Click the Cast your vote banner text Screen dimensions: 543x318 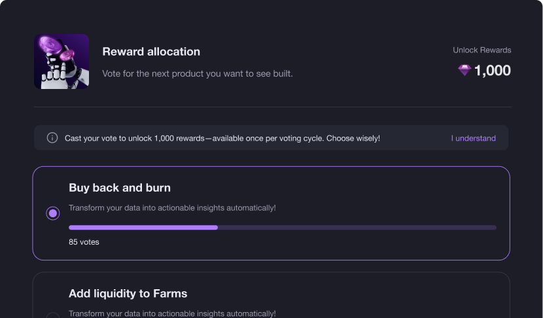[222, 138]
